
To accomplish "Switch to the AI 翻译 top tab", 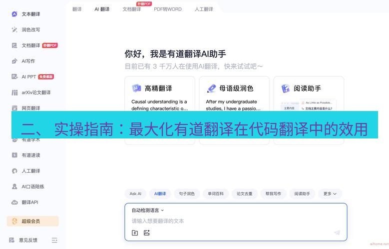I will coord(102,9).
